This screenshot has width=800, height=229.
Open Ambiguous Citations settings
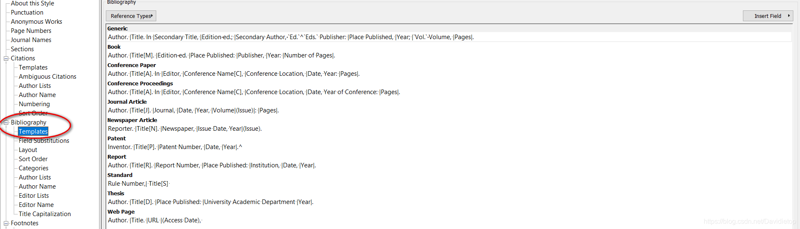tap(47, 77)
